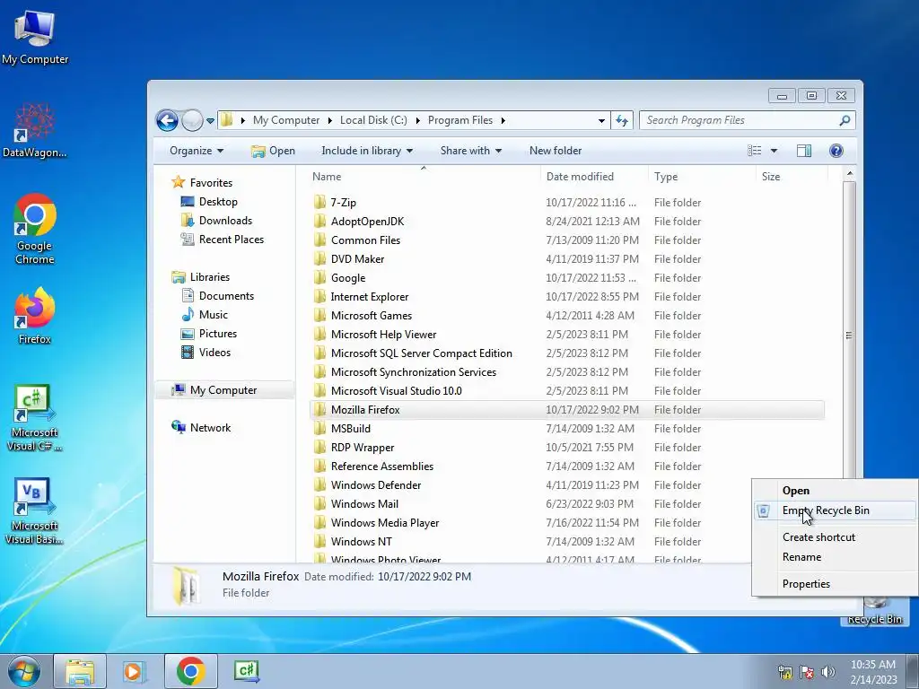Image resolution: width=919 pixels, height=689 pixels.
Task: Select Network in navigation pane
Action: 200,428
